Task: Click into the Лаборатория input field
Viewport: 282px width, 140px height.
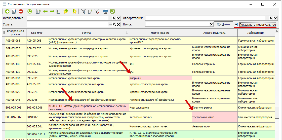Action: click(x=205, y=18)
